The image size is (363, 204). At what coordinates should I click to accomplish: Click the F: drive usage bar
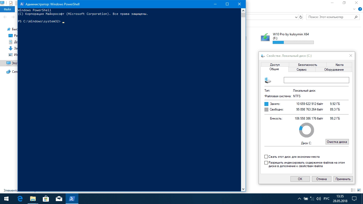(293, 42)
